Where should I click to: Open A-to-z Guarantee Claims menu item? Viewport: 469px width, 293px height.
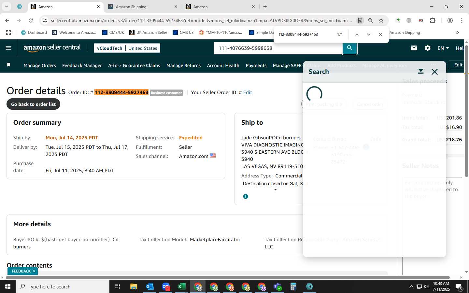click(x=134, y=65)
